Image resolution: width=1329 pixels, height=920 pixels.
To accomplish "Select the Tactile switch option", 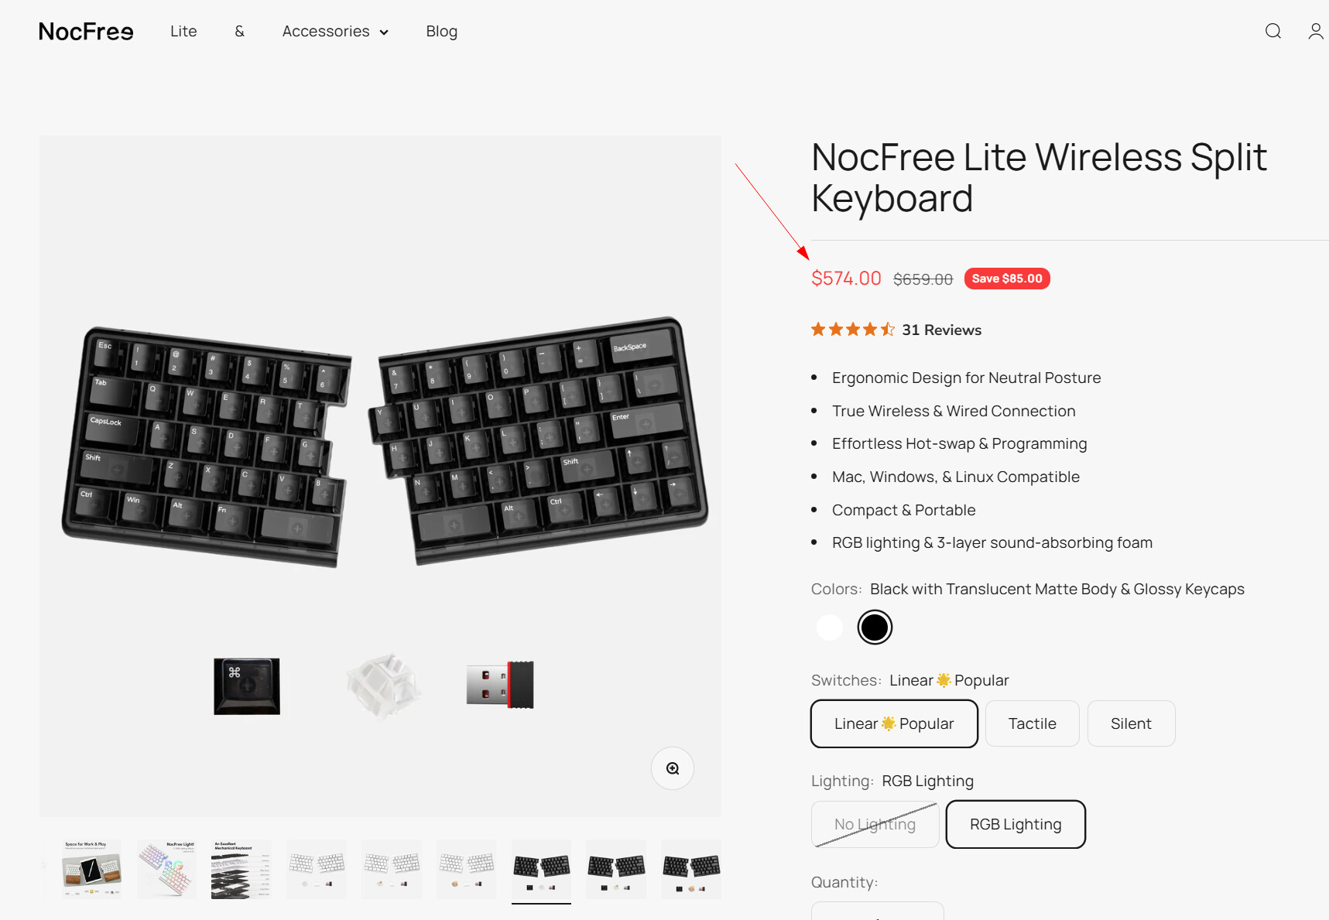I will [x=1032, y=723].
